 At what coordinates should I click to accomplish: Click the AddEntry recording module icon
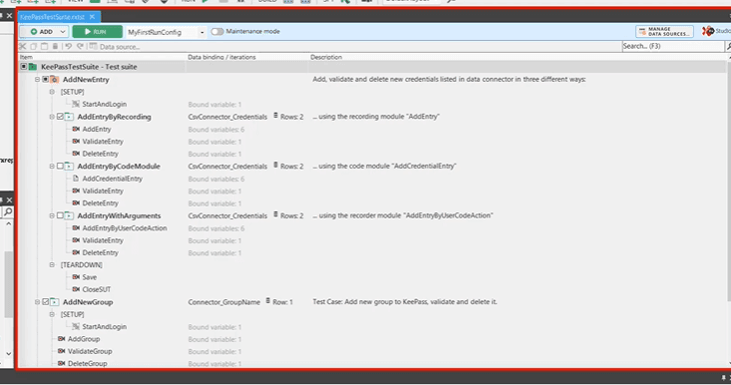tap(76, 129)
